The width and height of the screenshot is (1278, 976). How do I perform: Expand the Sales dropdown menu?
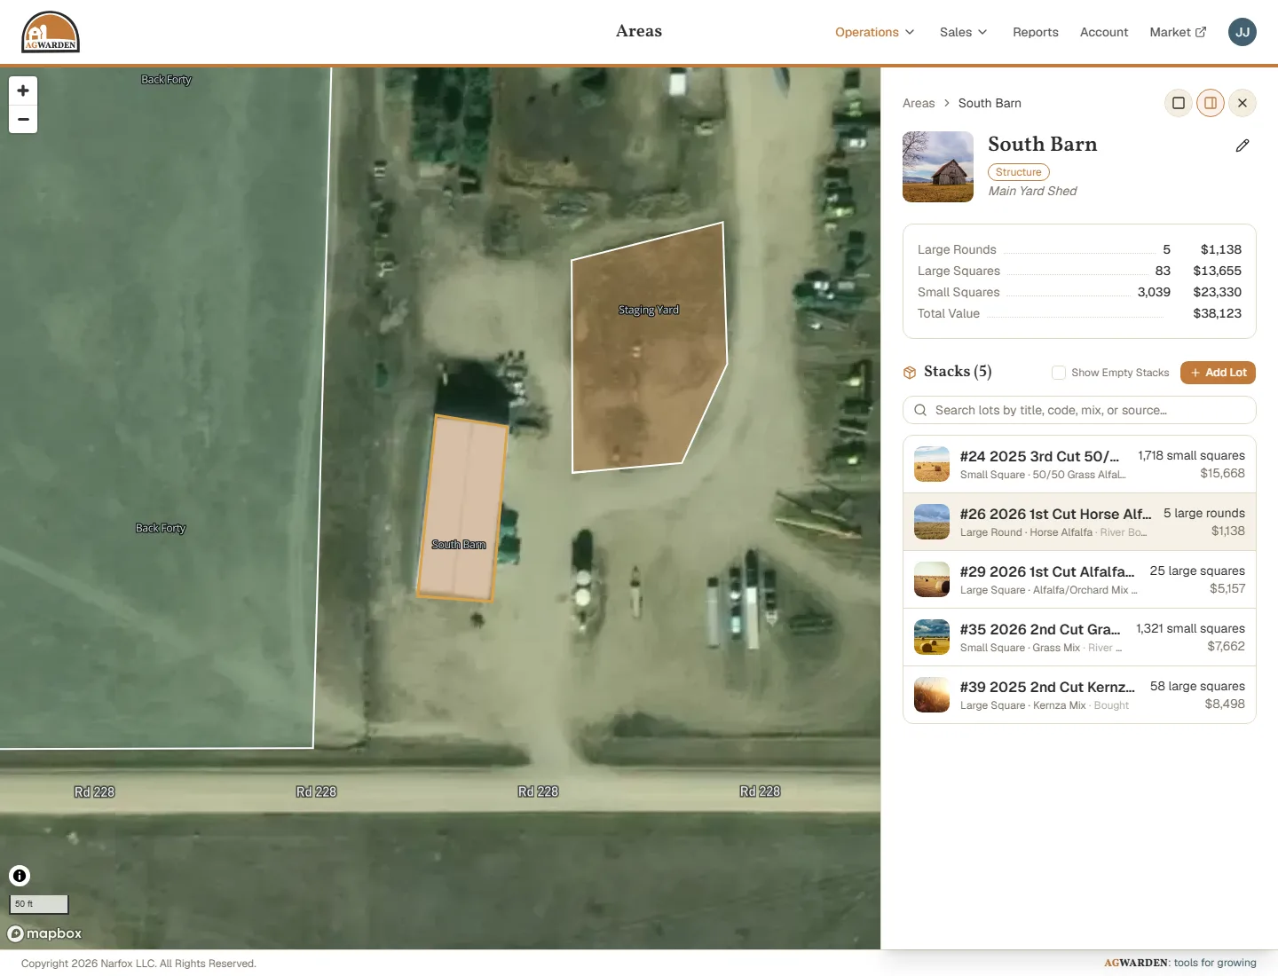(963, 32)
